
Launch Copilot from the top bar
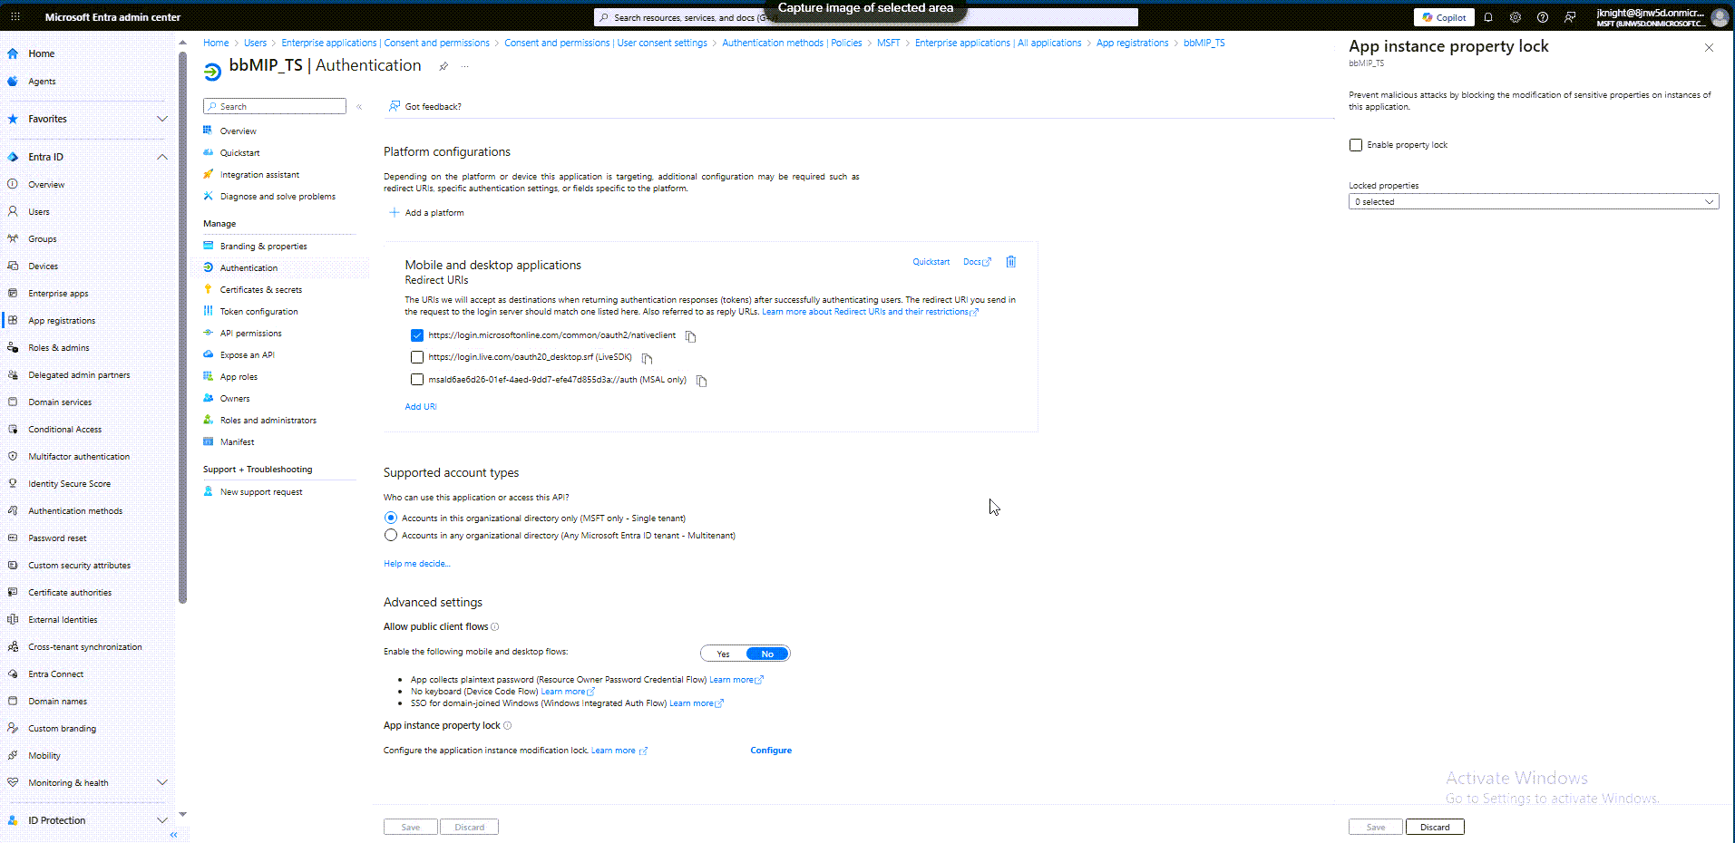tap(1443, 16)
